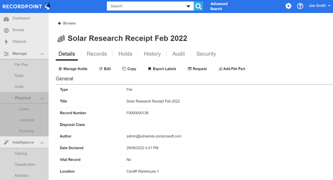333x180 pixels.
Task: Switch to the Holds tab
Action: (x=125, y=54)
